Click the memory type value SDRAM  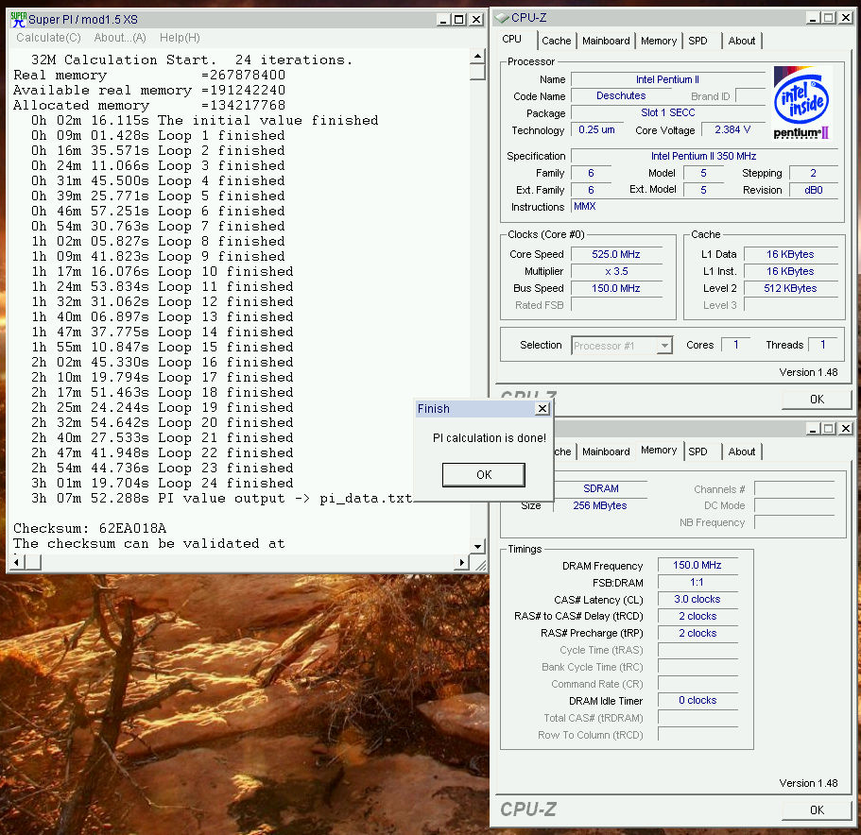click(601, 489)
